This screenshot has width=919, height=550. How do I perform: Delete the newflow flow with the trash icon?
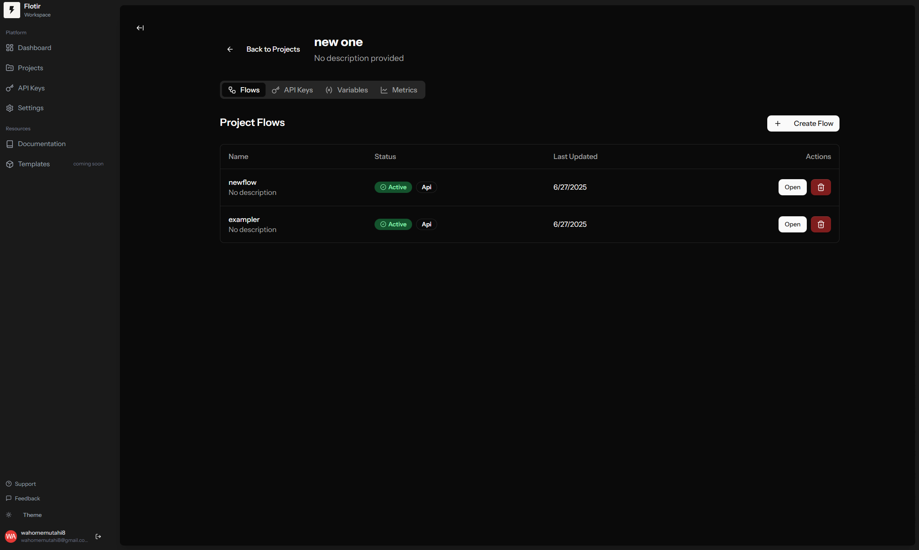(x=821, y=187)
